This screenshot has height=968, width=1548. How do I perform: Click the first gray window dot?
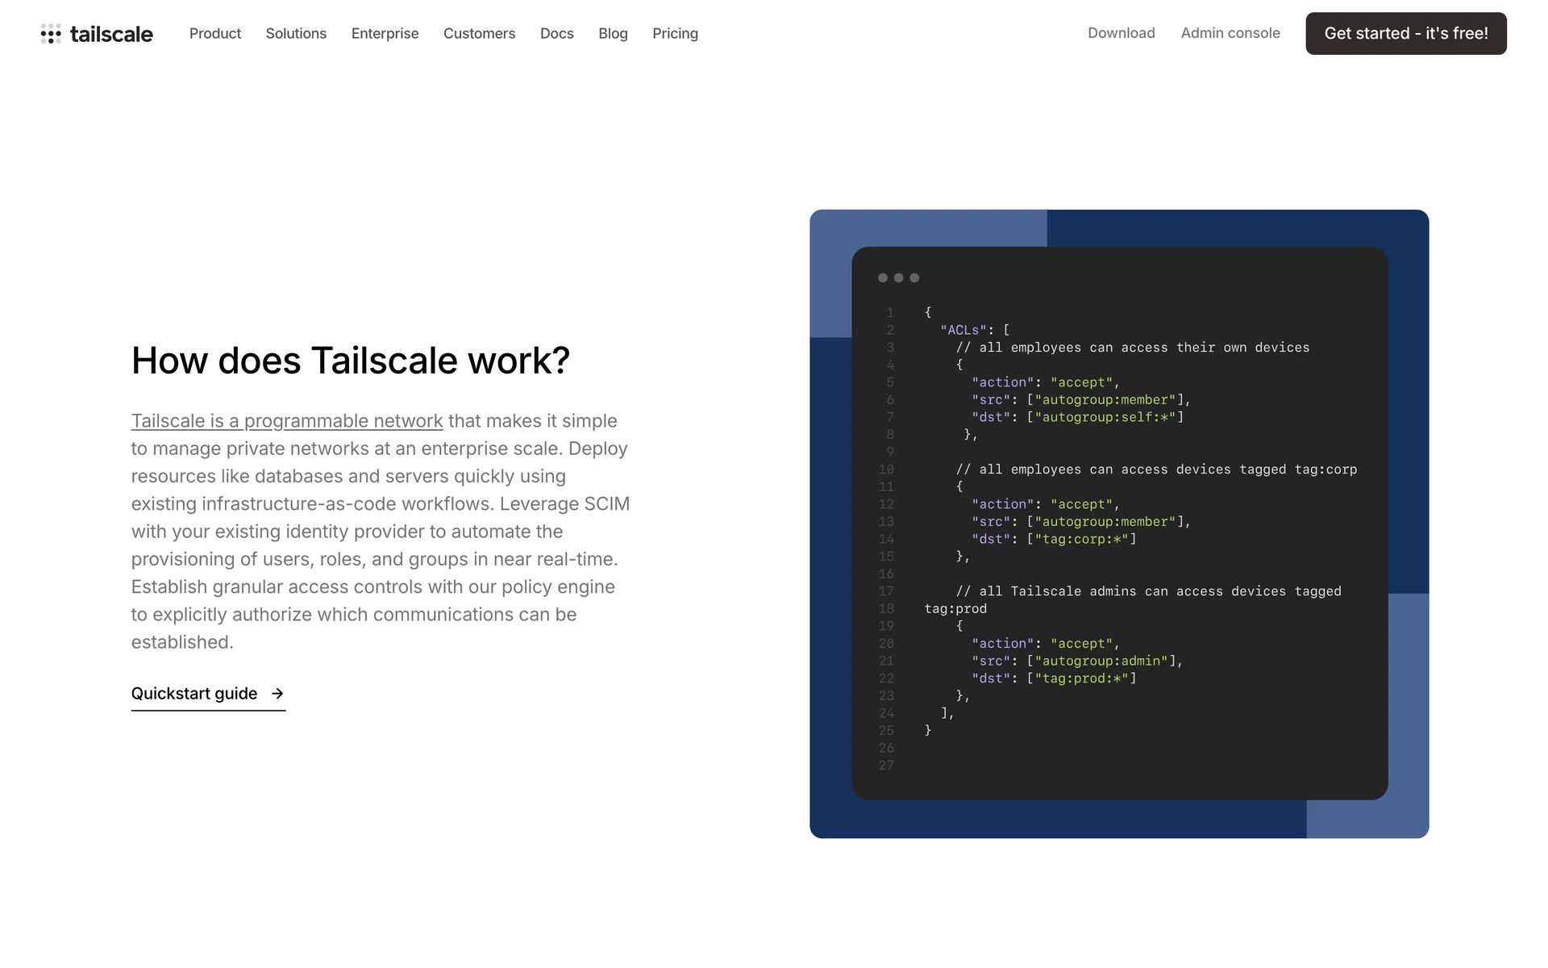[883, 277]
